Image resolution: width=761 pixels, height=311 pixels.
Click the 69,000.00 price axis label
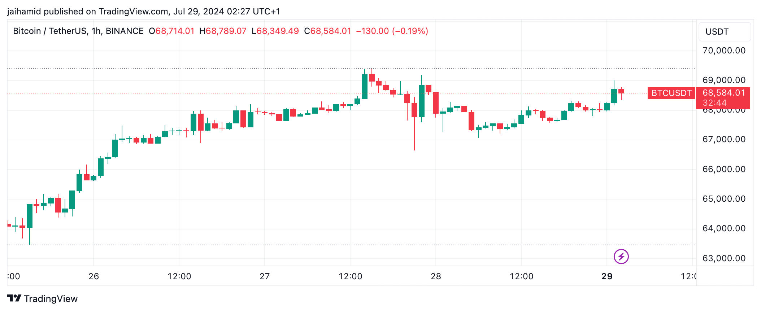pos(724,80)
